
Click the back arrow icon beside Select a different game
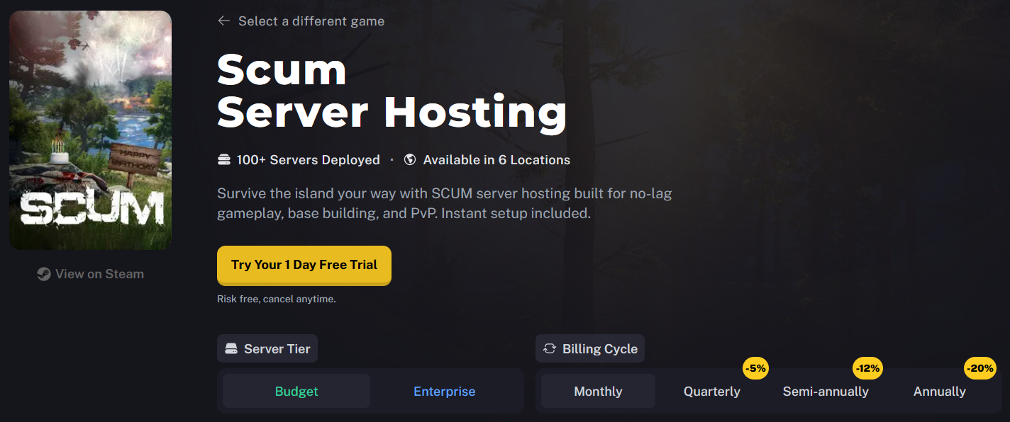223,21
